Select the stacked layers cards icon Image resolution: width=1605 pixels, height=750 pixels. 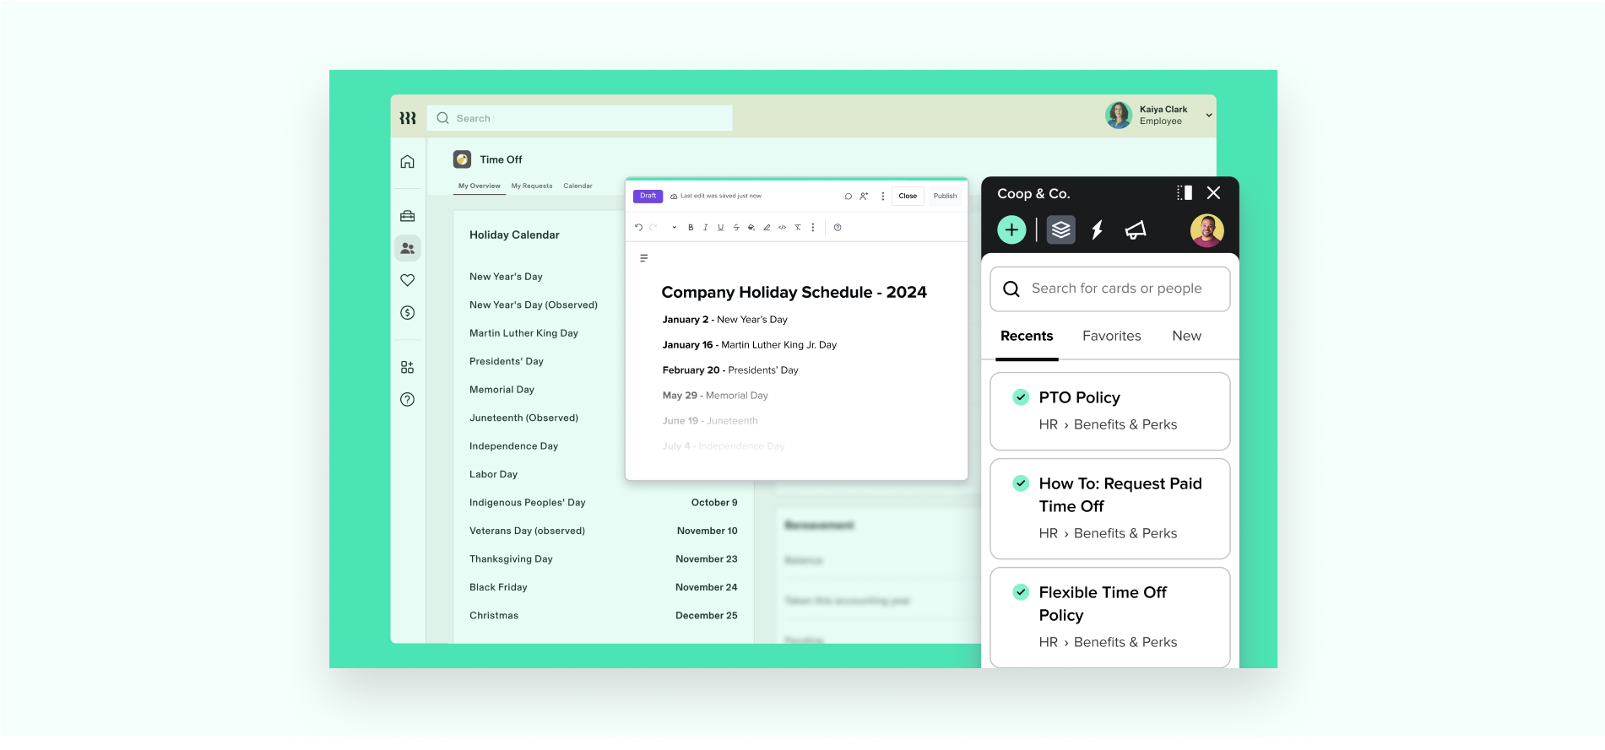click(1061, 229)
